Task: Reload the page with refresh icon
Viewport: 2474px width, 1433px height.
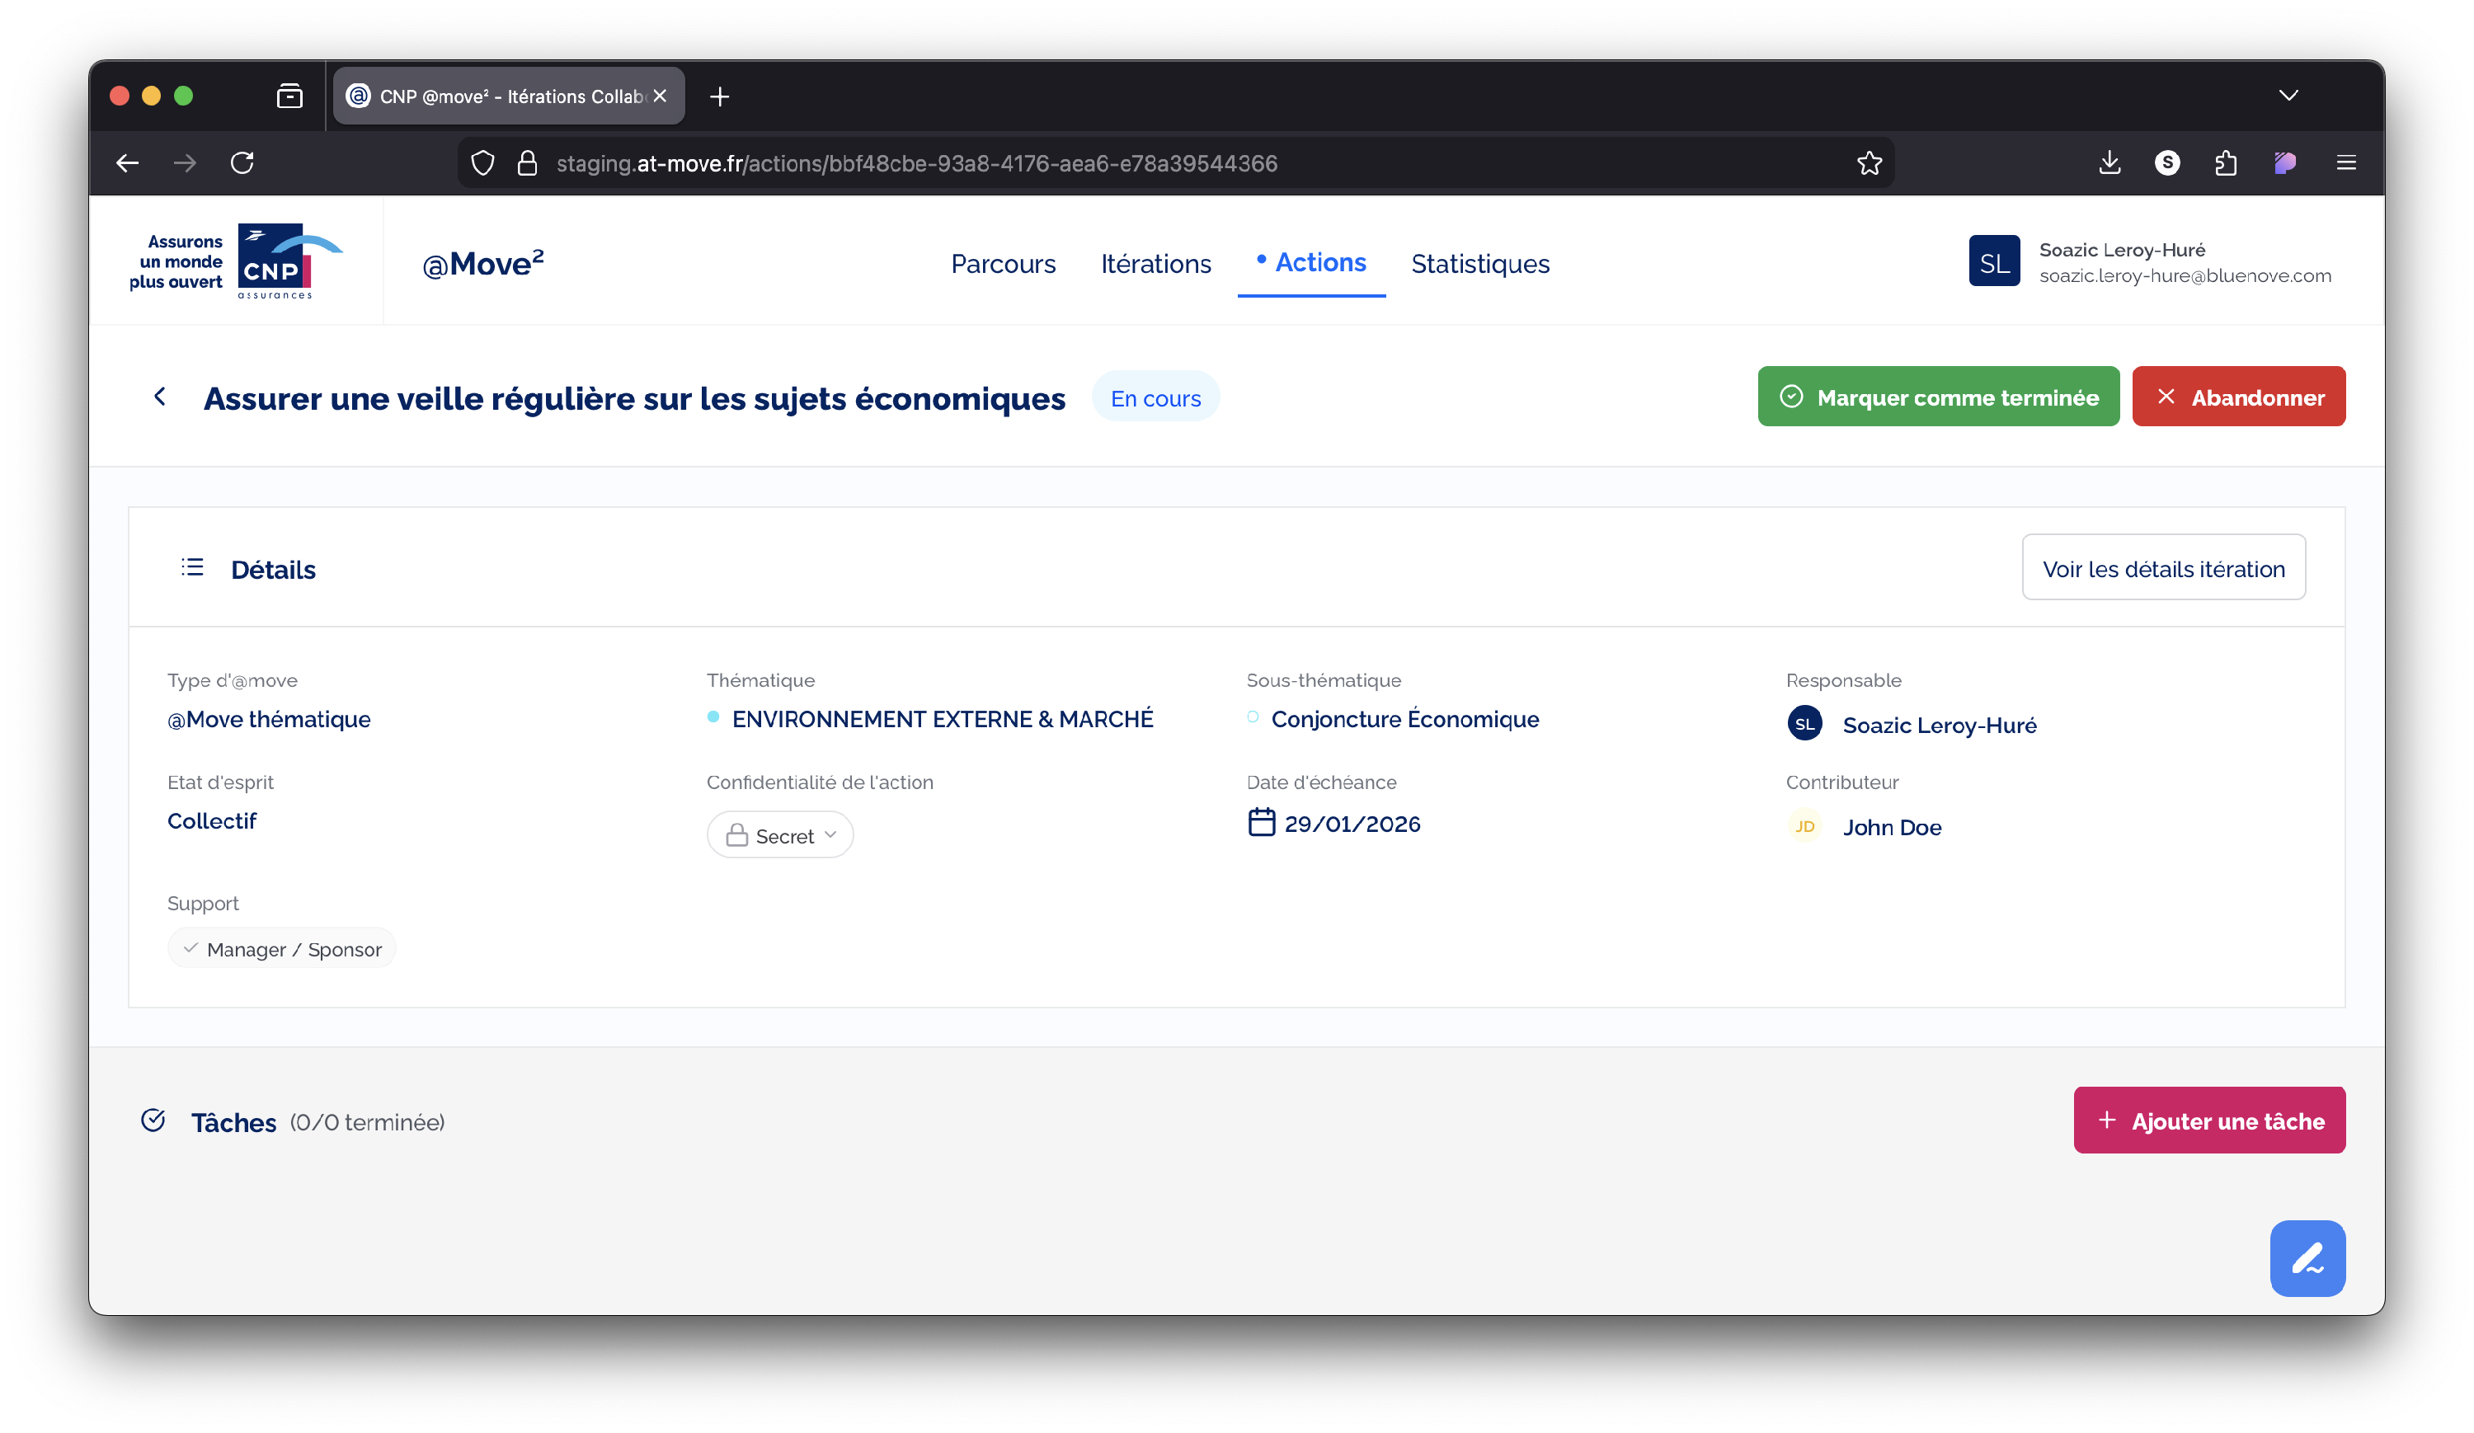Action: pos(242,163)
